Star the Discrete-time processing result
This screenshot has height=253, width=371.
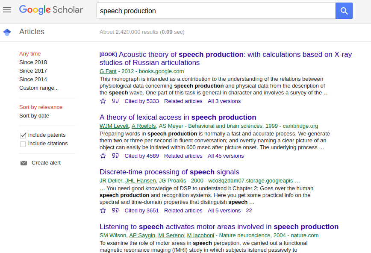103,210
